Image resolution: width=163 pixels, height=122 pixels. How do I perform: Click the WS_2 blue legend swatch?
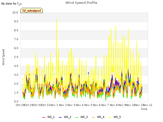pos(60,117)
